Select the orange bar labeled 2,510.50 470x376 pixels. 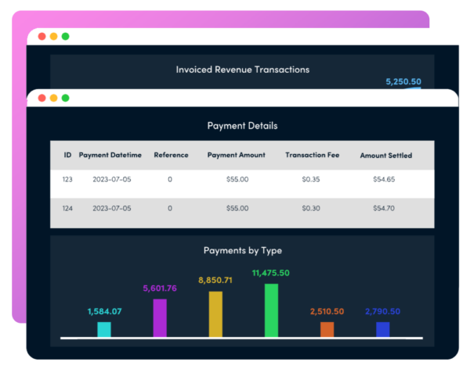327,329
